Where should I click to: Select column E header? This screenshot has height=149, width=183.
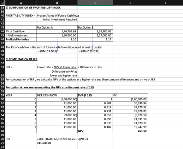pos(165,3)
